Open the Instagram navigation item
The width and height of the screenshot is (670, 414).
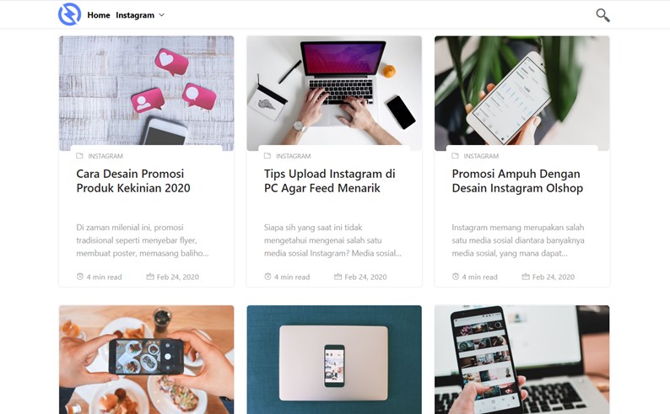coord(135,15)
